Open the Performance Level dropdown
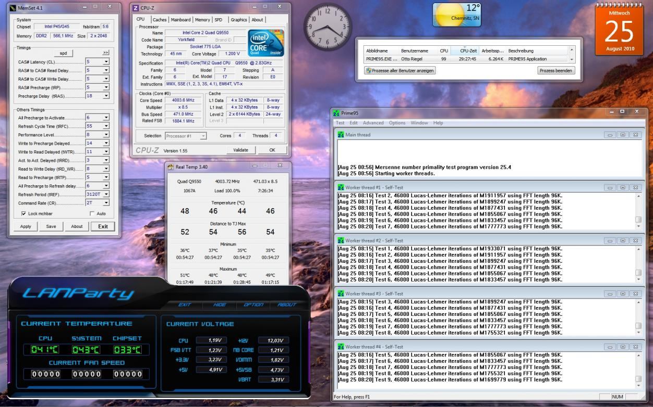653x407 pixels. click(106, 135)
